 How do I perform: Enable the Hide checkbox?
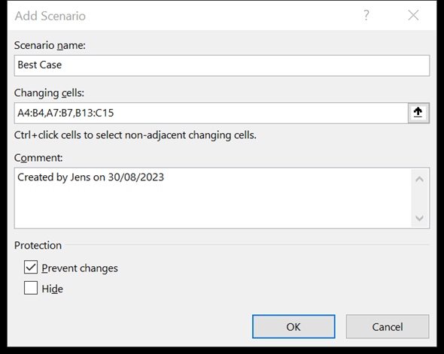(x=31, y=288)
